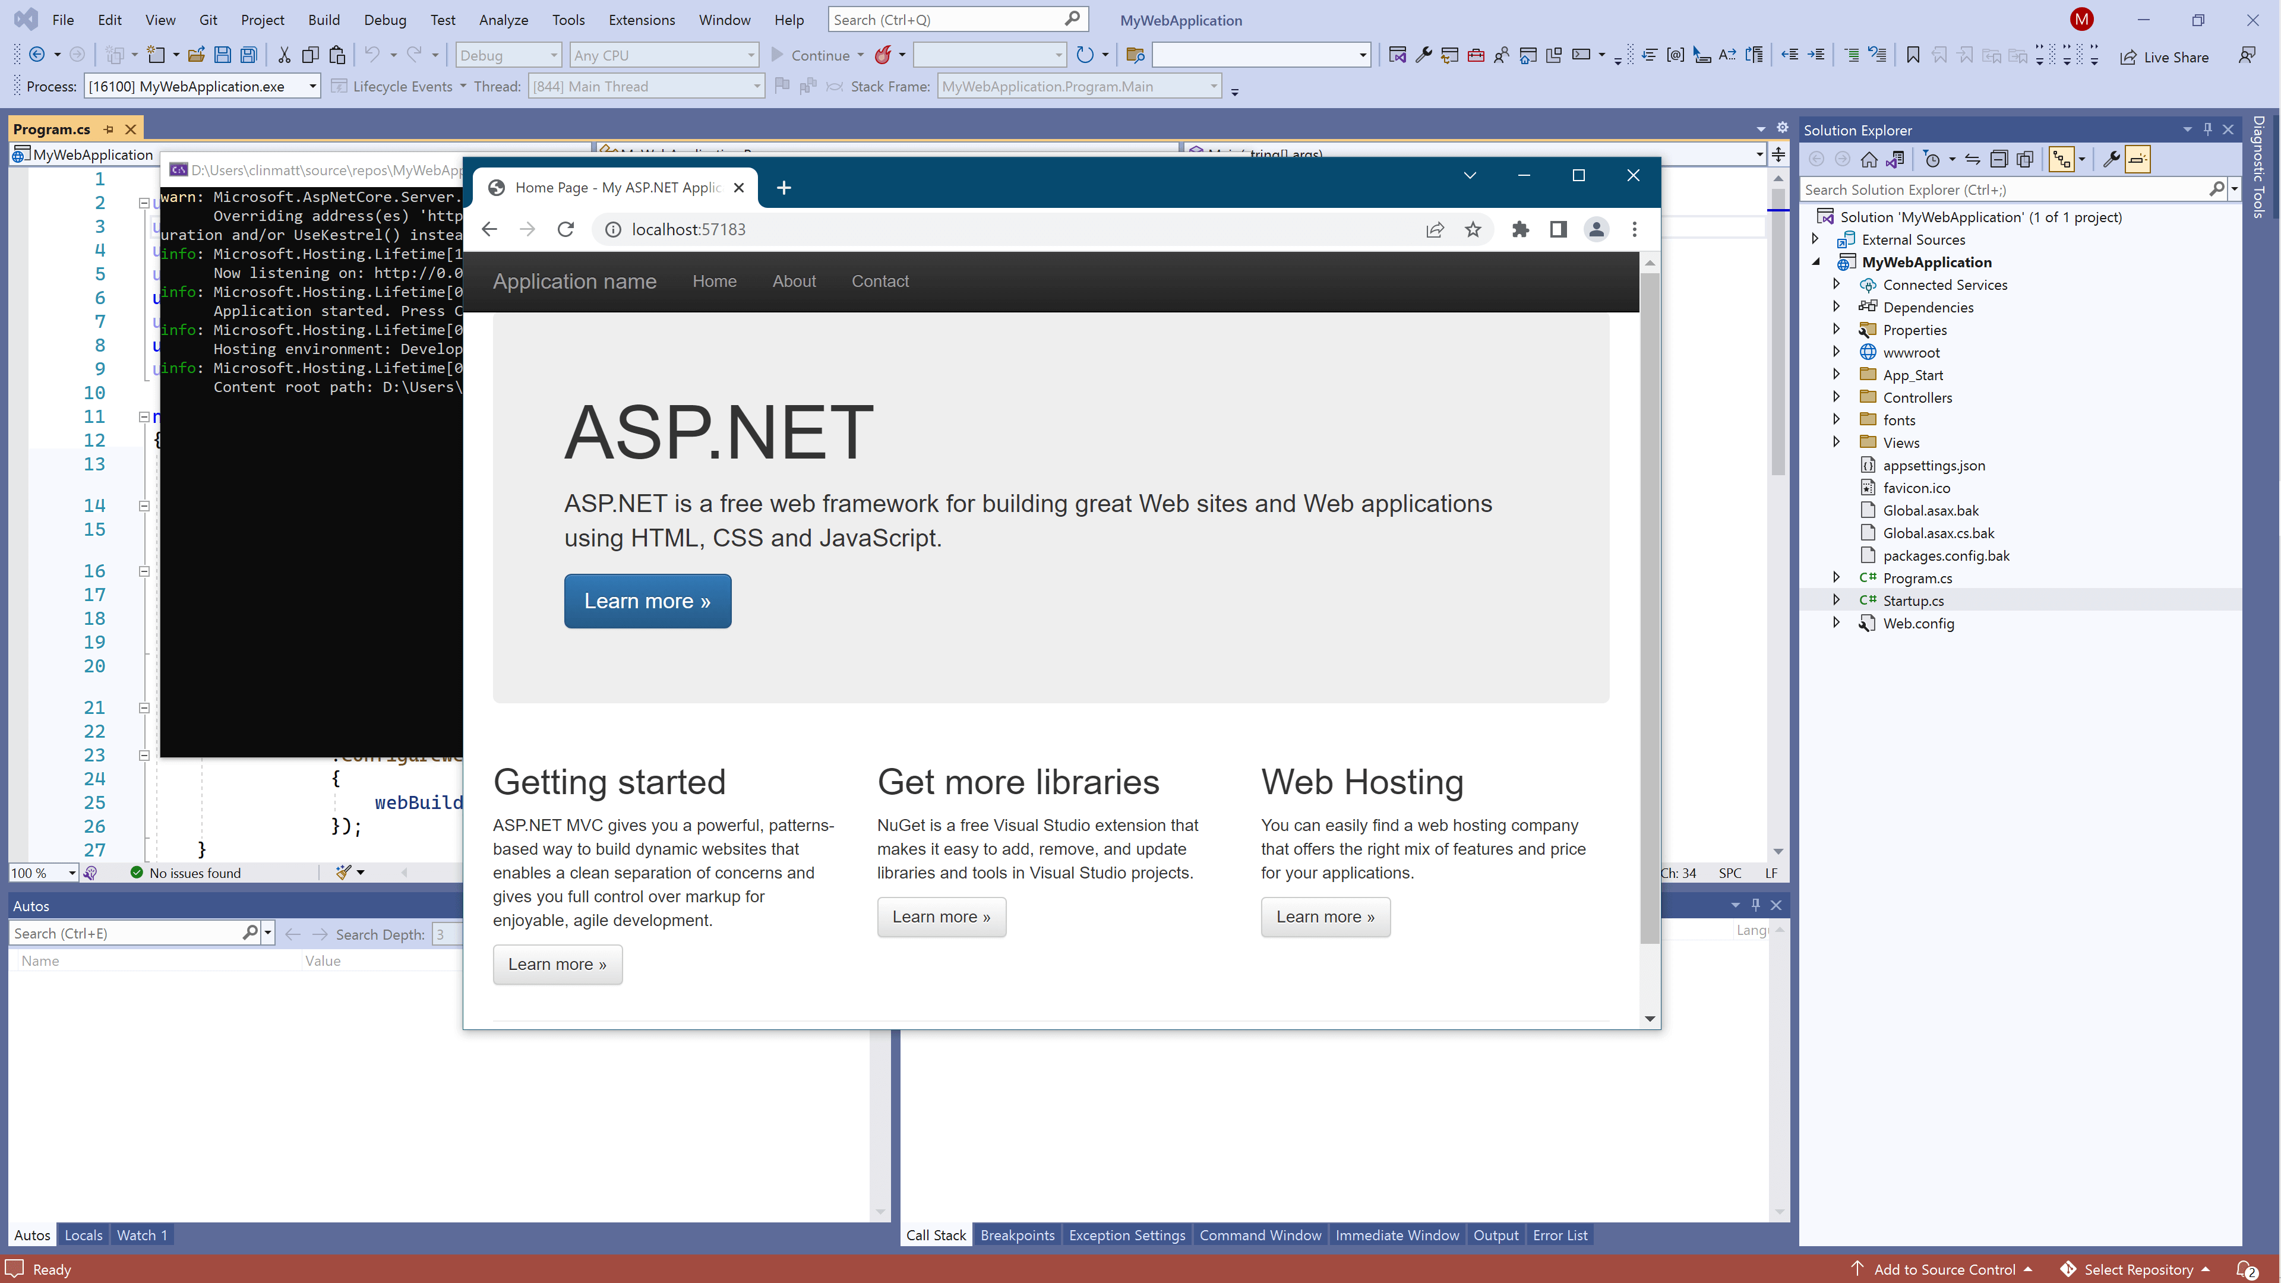Click the Save All toolbar icon
The image size is (2281, 1283).
tap(249, 55)
